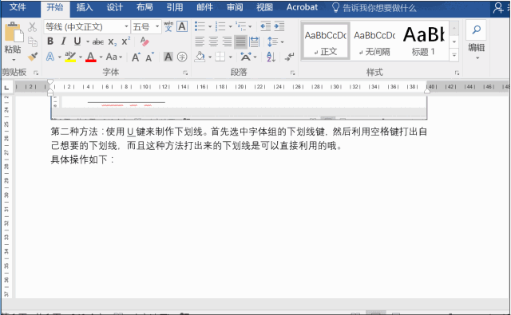Open Paragraph dialog launcher
Screen dimensions: 511x315
292,73
